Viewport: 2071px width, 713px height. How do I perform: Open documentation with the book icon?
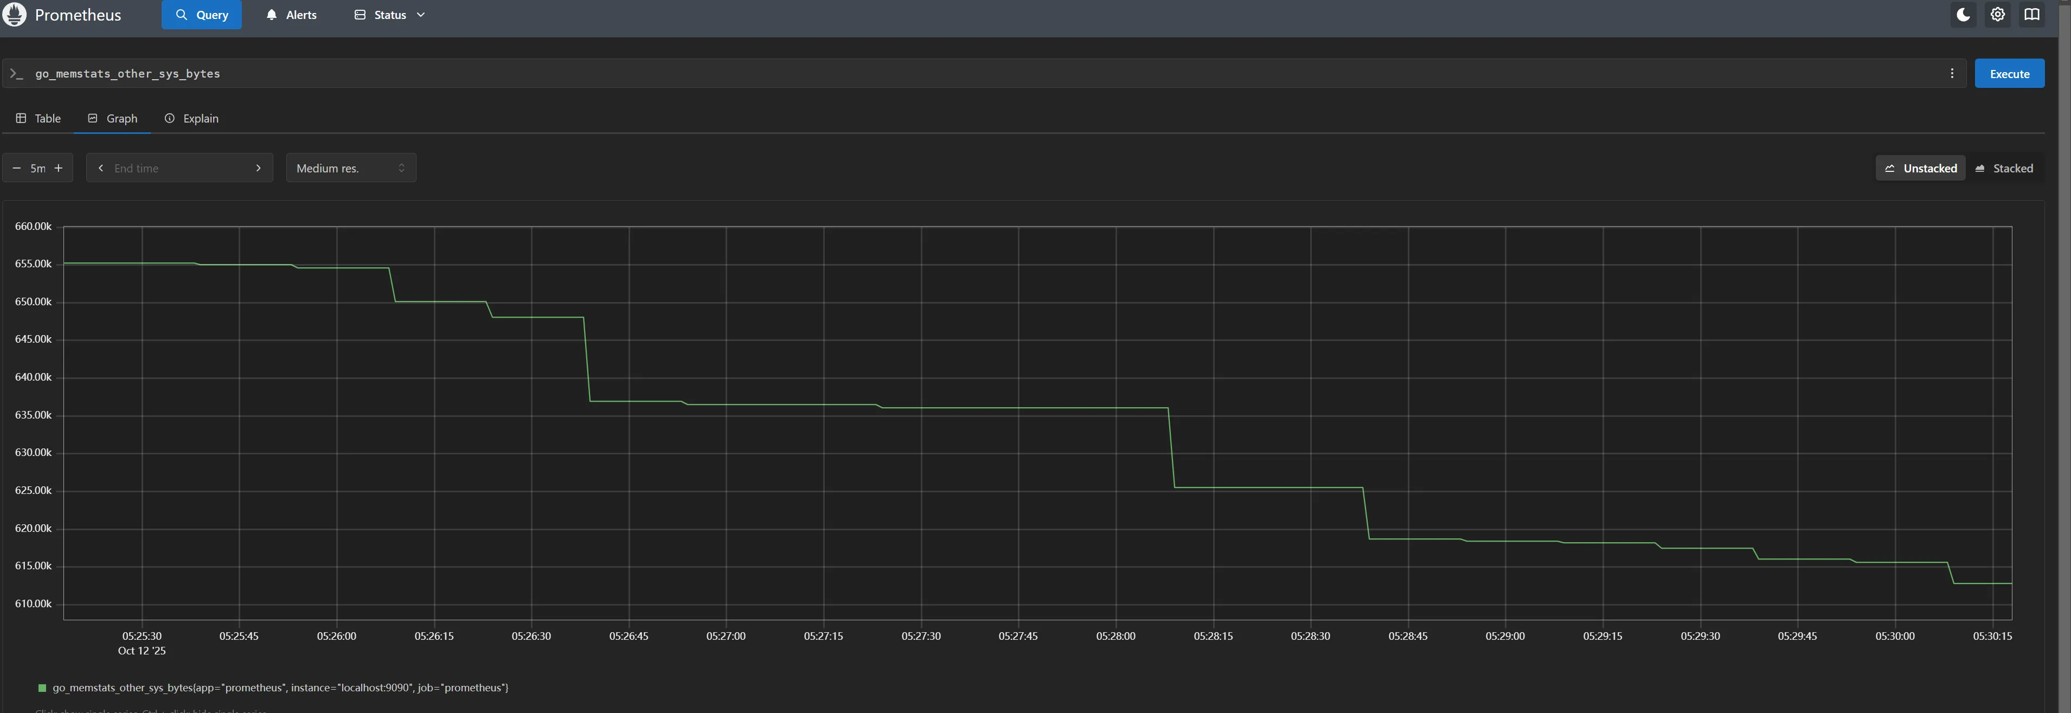[x=2031, y=15]
